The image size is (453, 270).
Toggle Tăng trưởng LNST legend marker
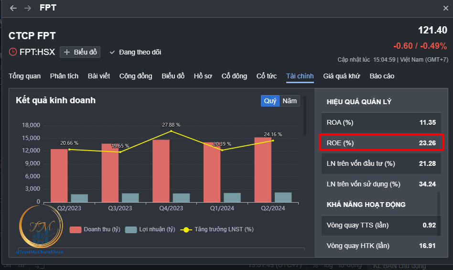186,229
